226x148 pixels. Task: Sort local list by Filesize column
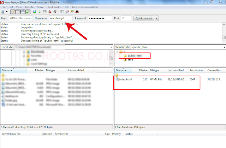36,70
